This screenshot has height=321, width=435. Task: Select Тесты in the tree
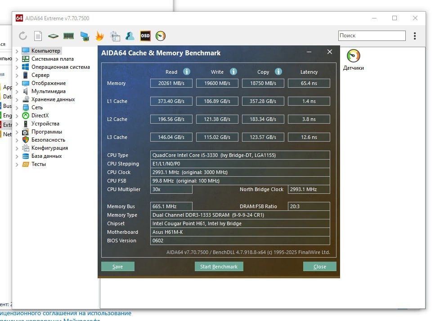click(x=39, y=164)
